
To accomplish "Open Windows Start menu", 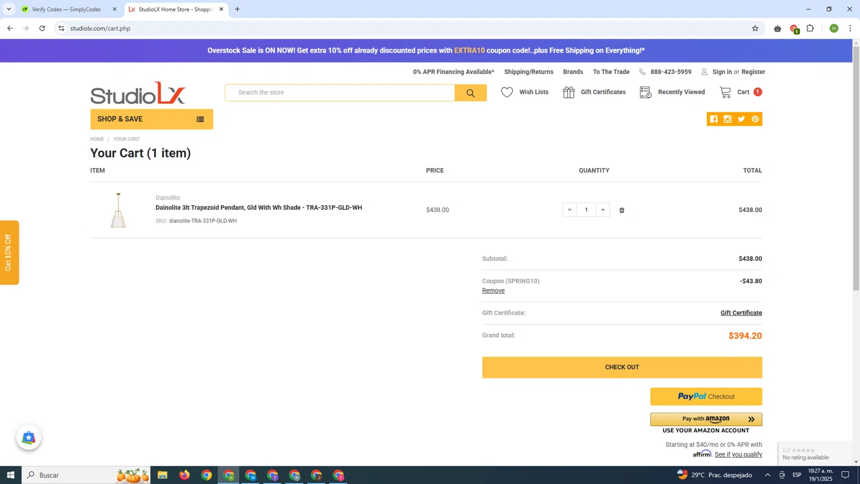I will (x=10, y=475).
